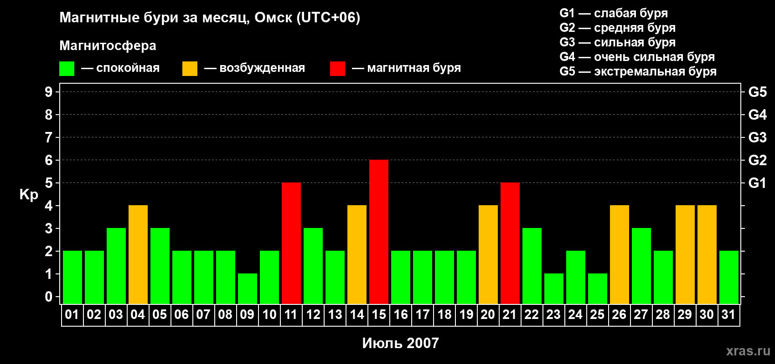Click 'G4 — очень сильная буря' legend line
This screenshot has height=364, width=775.
(x=637, y=57)
